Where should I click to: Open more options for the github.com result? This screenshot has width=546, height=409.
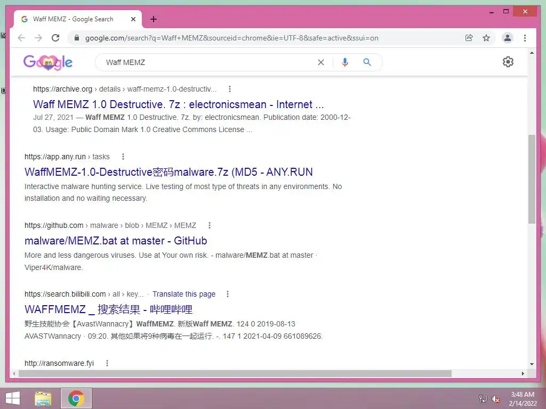[x=209, y=225]
